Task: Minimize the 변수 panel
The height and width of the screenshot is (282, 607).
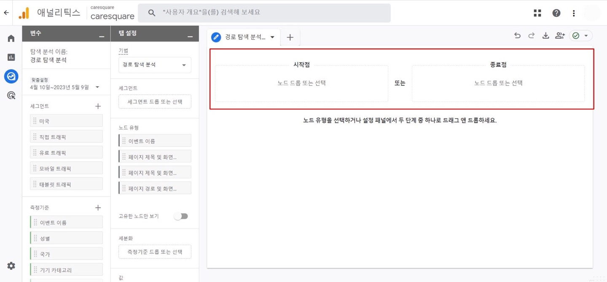Action: point(102,37)
